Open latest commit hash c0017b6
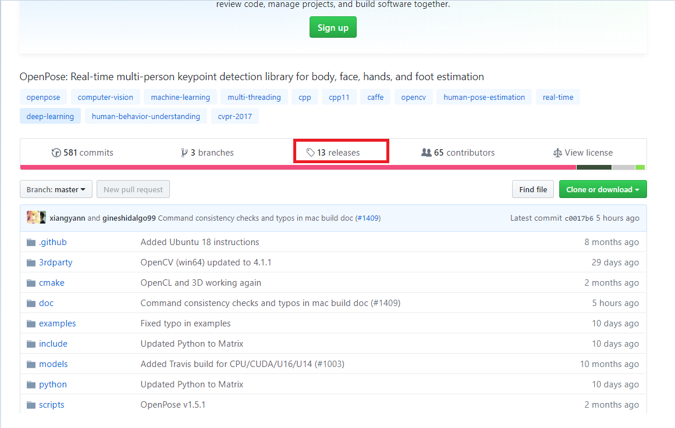675x428 pixels. (x=579, y=218)
